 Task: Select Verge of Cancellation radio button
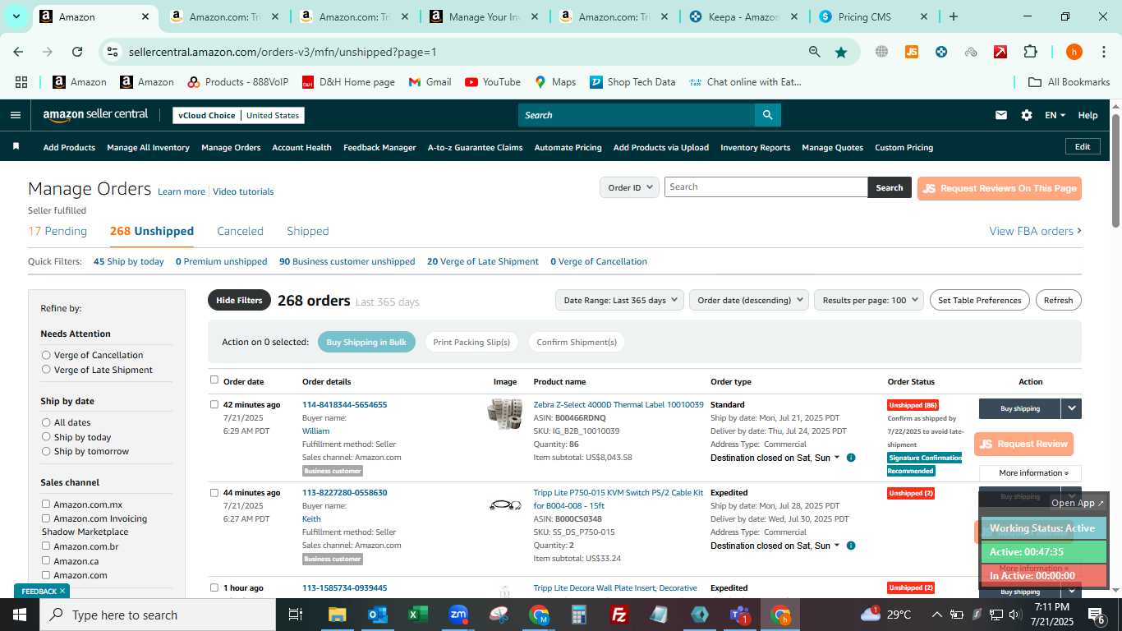tap(46, 355)
